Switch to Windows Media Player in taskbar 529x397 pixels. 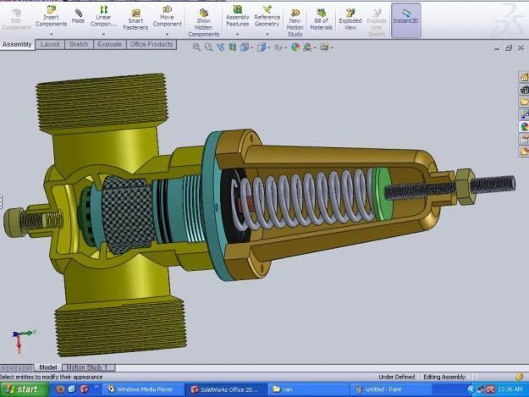140,389
